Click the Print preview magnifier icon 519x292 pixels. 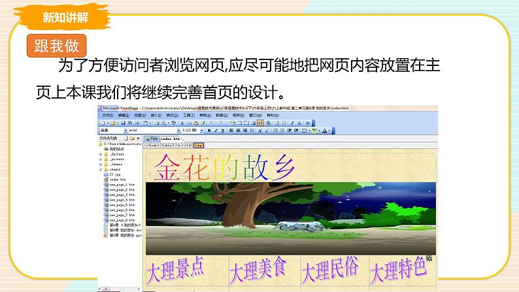coord(164,123)
